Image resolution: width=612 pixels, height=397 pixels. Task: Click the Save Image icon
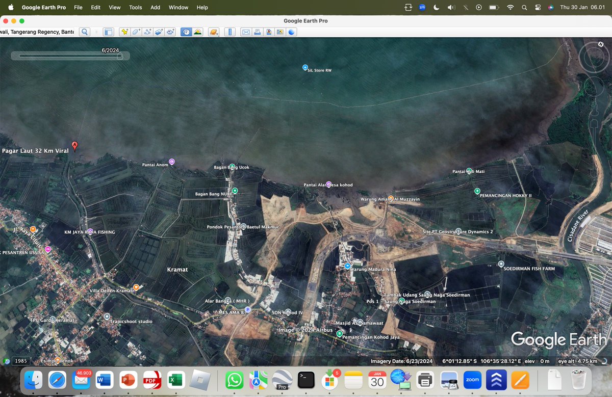pos(269,32)
